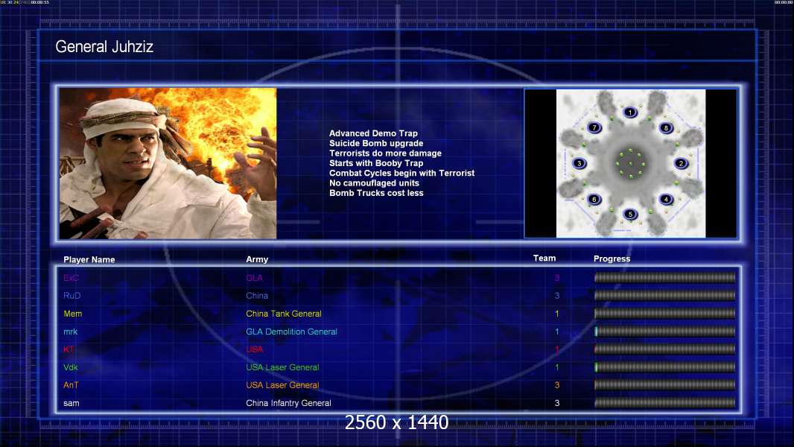Click start position 3 on the map
The image size is (794, 447).
(579, 163)
